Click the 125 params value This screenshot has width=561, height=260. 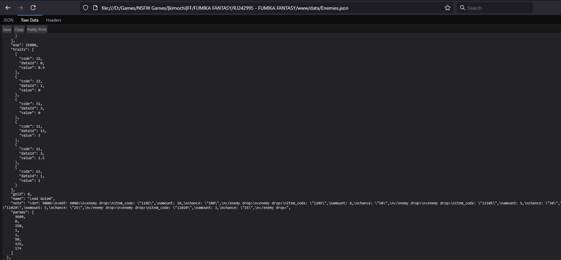(x=19, y=244)
